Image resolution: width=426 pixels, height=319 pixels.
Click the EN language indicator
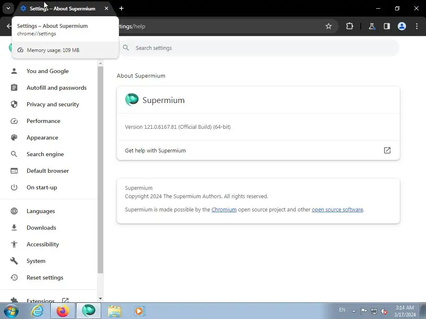click(x=342, y=310)
